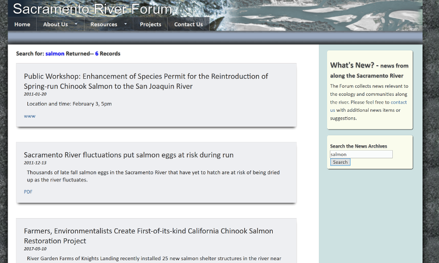The height and width of the screenshot is (263, 439).
Task: Click the 'Thousands of late fall salmon eggs' summary
Action: click(x=153, y=176)
